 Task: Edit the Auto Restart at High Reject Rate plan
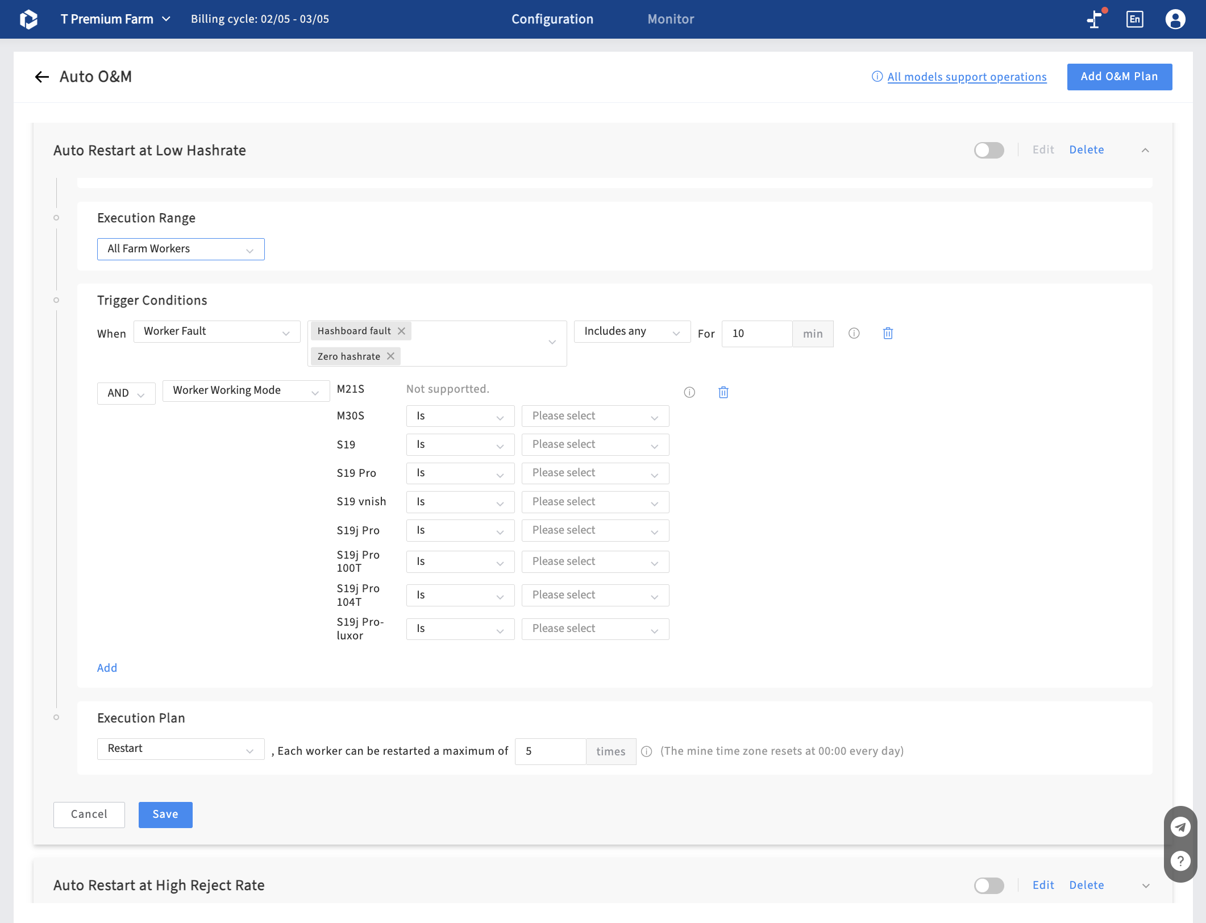[x=1043, y=885]
